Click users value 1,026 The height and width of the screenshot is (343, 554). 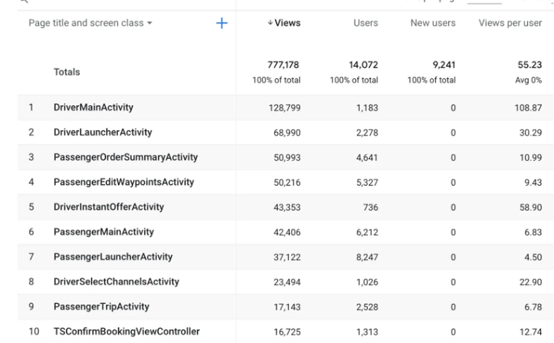pos(367,282)
